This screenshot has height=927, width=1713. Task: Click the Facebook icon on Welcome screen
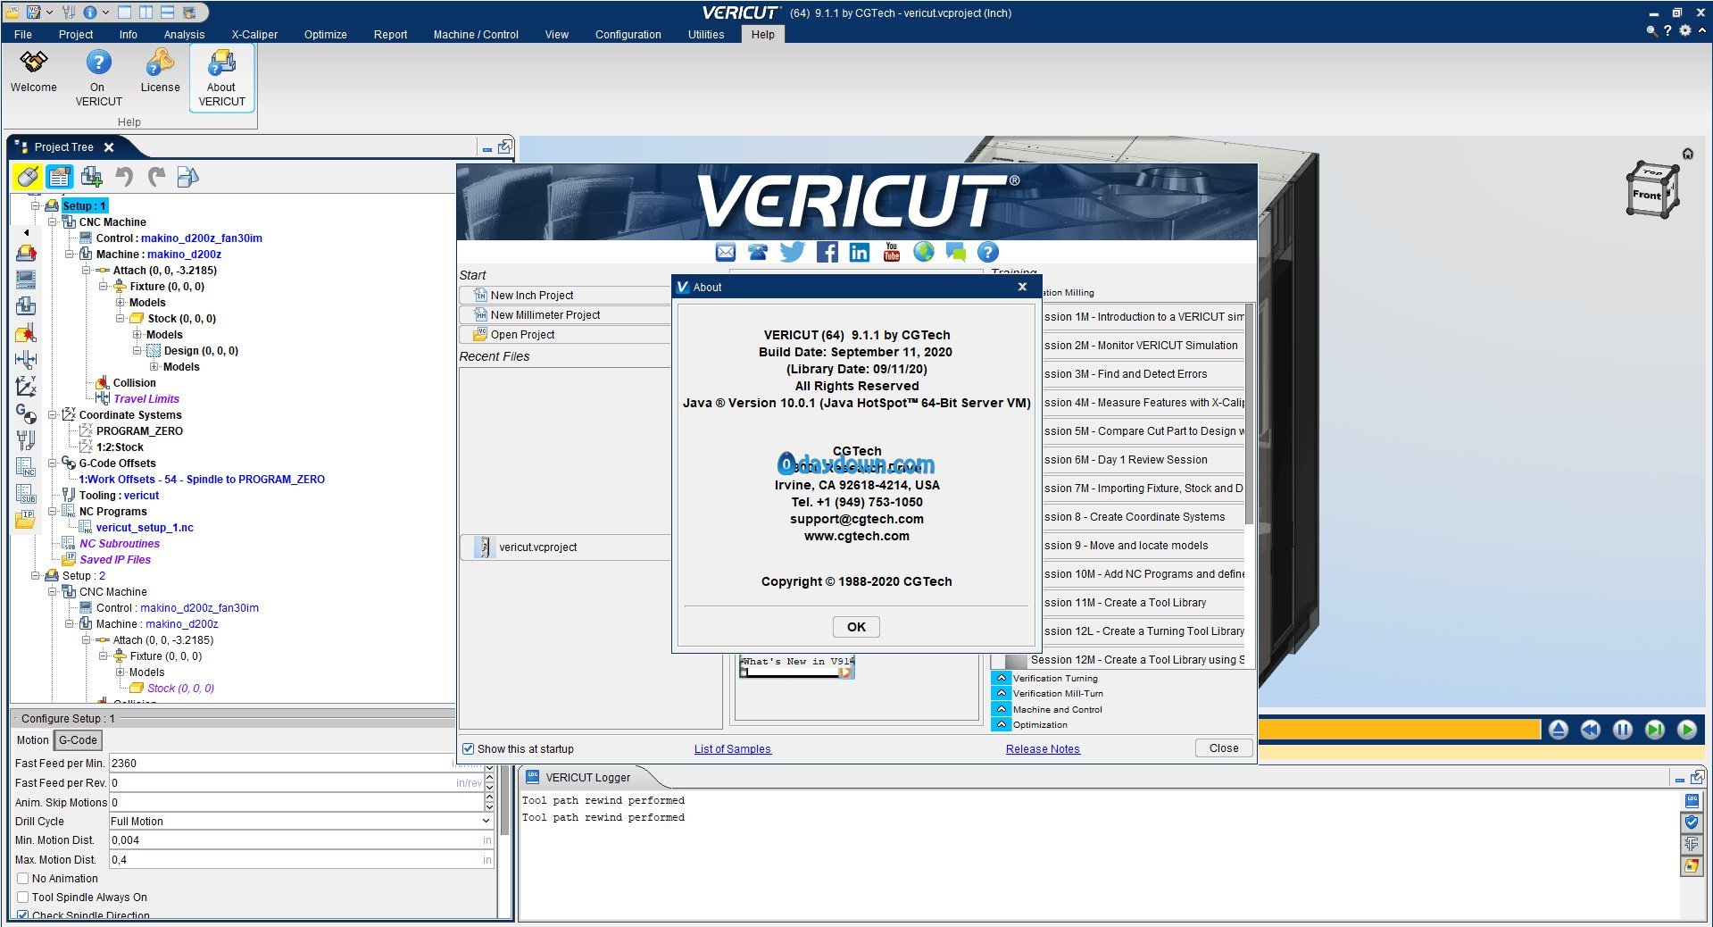(827, 253)
